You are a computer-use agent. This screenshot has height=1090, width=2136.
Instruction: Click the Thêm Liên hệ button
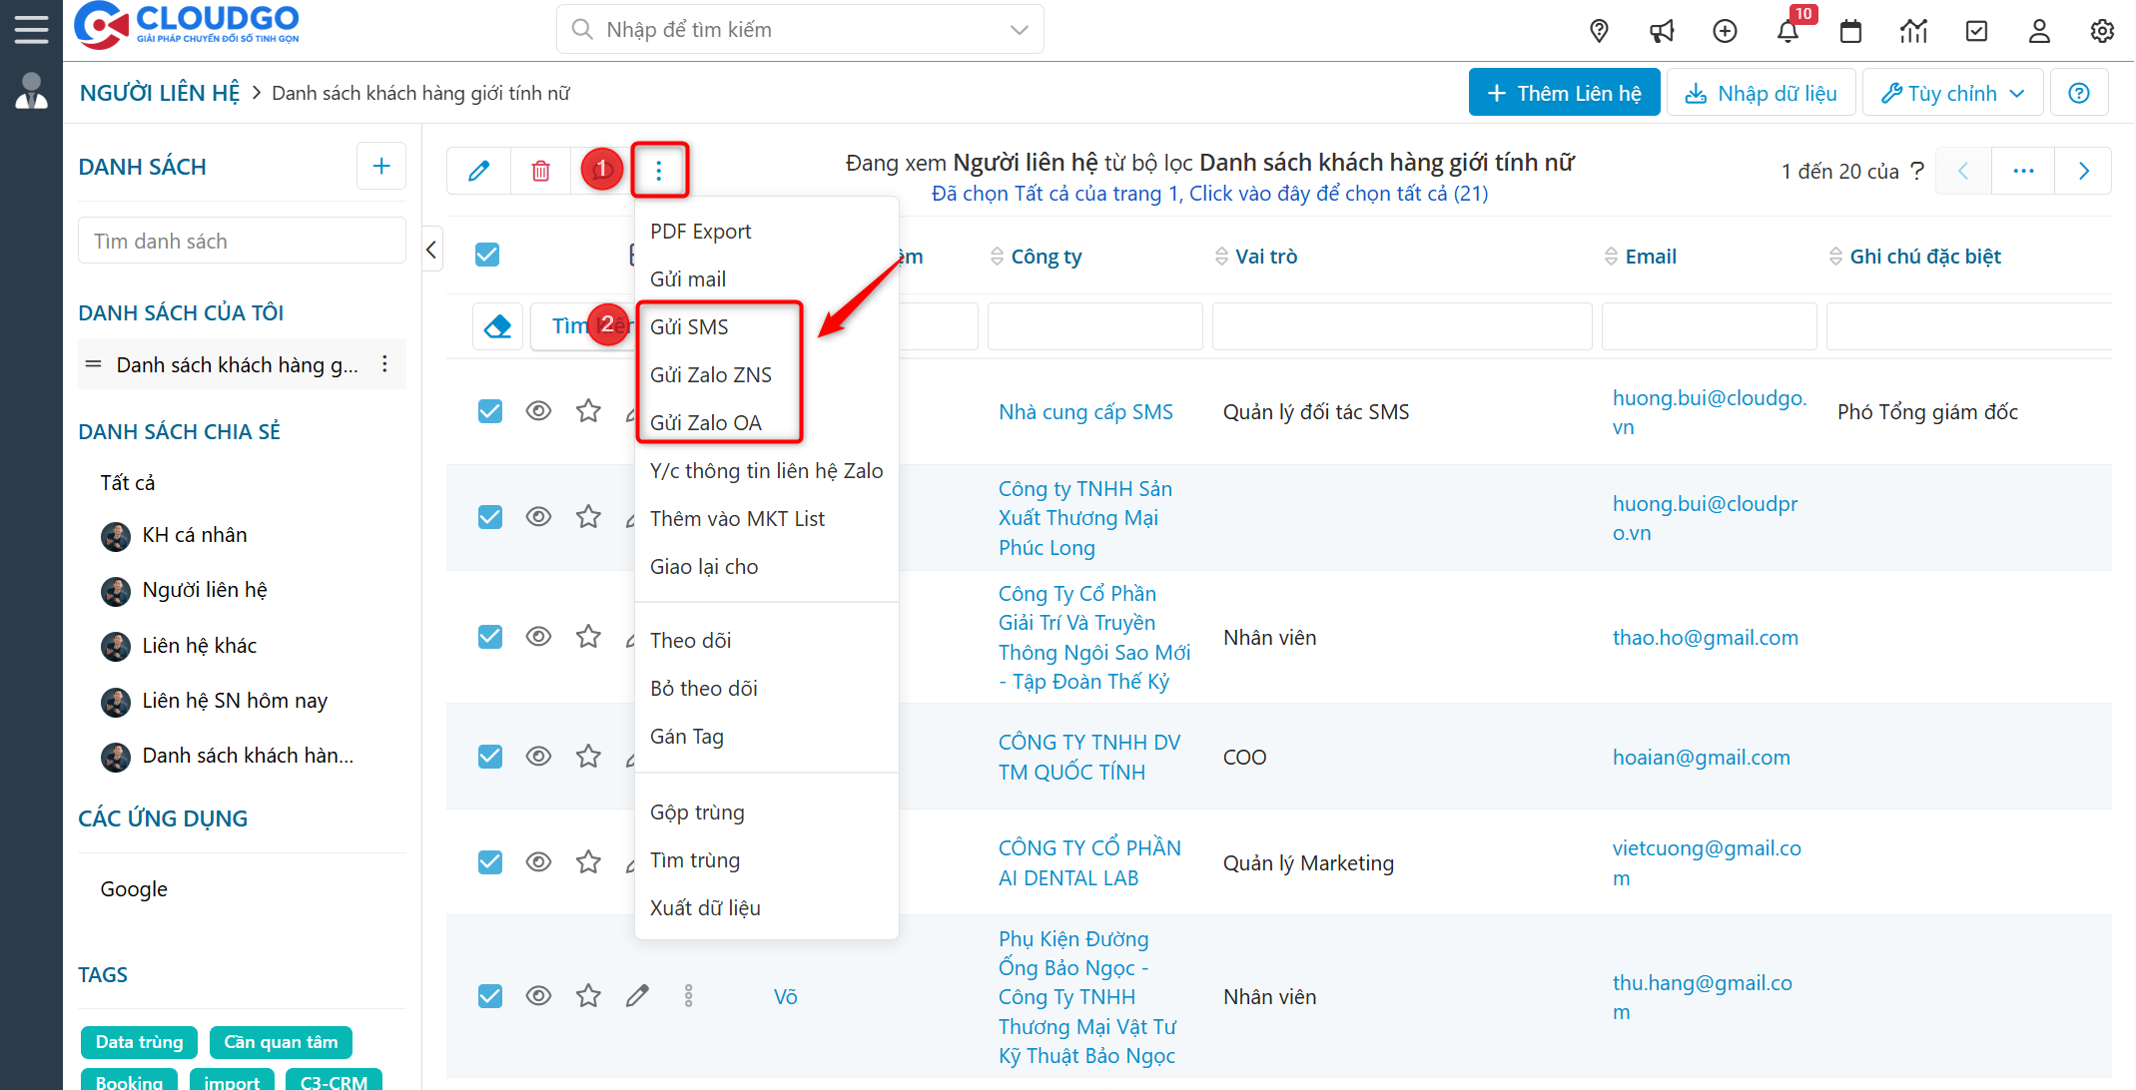(1564, 93)
